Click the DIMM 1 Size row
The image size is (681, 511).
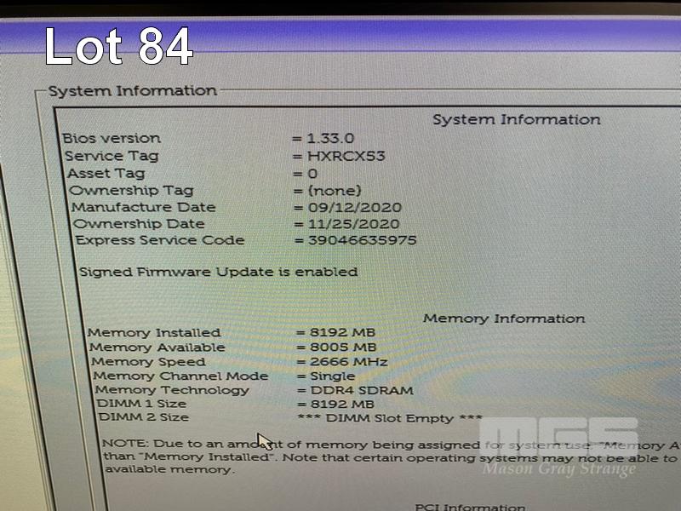pos(236,404)
